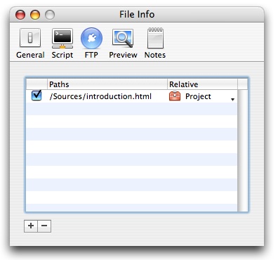Sort by the Relative column header
This screenshot has height=260, width=278.
[202, 84]
